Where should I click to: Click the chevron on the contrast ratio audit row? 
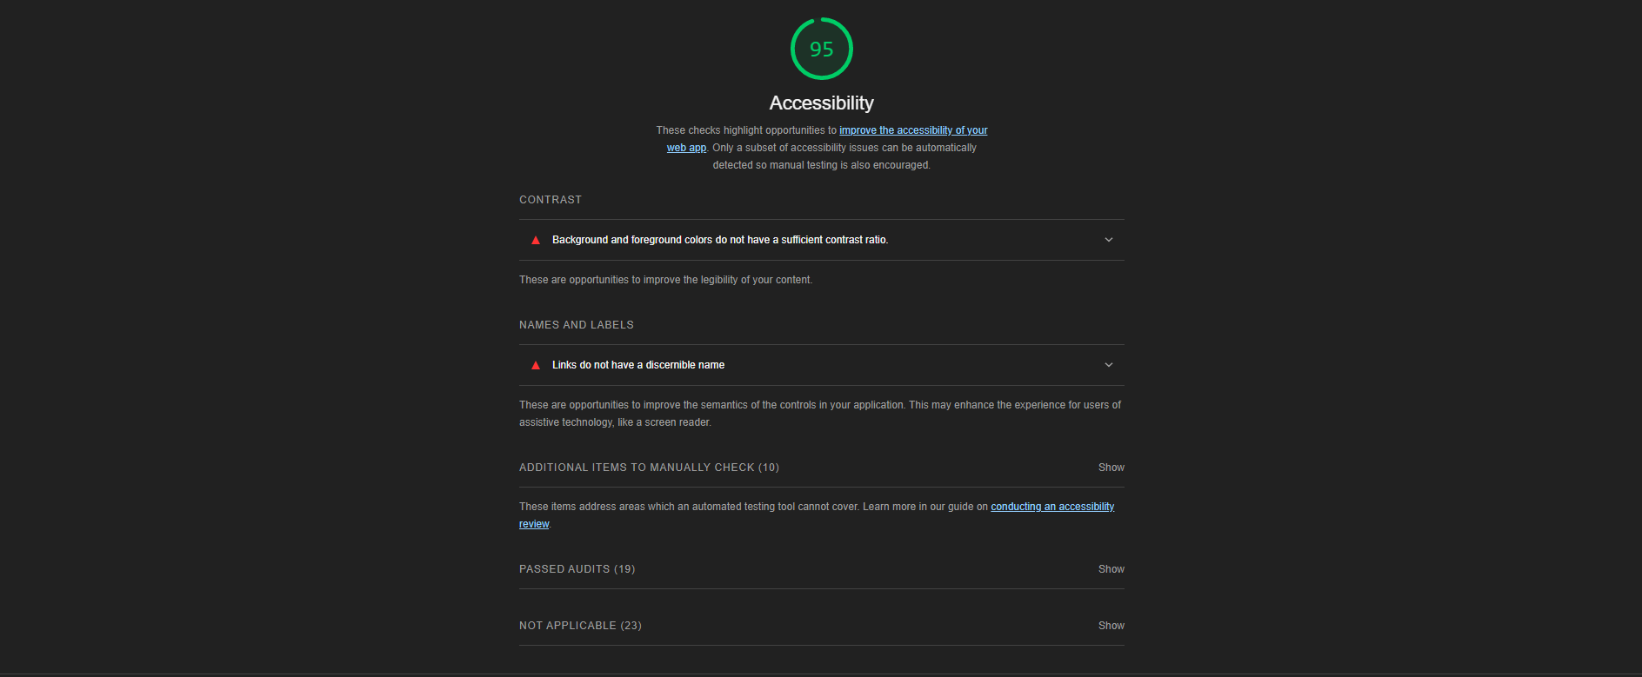pyautogui.click(x=1108, y=240)
